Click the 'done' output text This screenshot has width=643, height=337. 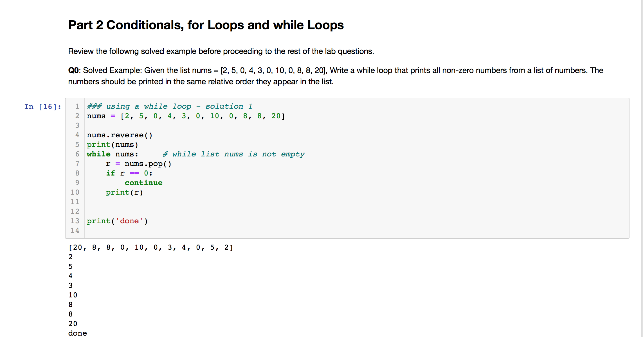[x=77, y=333]
